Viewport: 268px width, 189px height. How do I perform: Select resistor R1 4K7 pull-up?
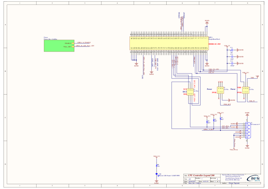point(220,119)
